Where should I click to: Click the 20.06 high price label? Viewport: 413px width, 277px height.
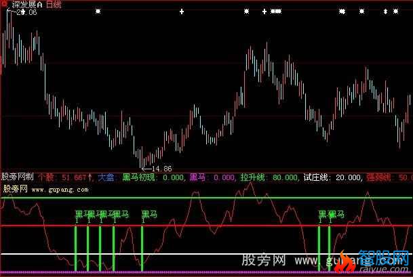(x=26, y=12)
